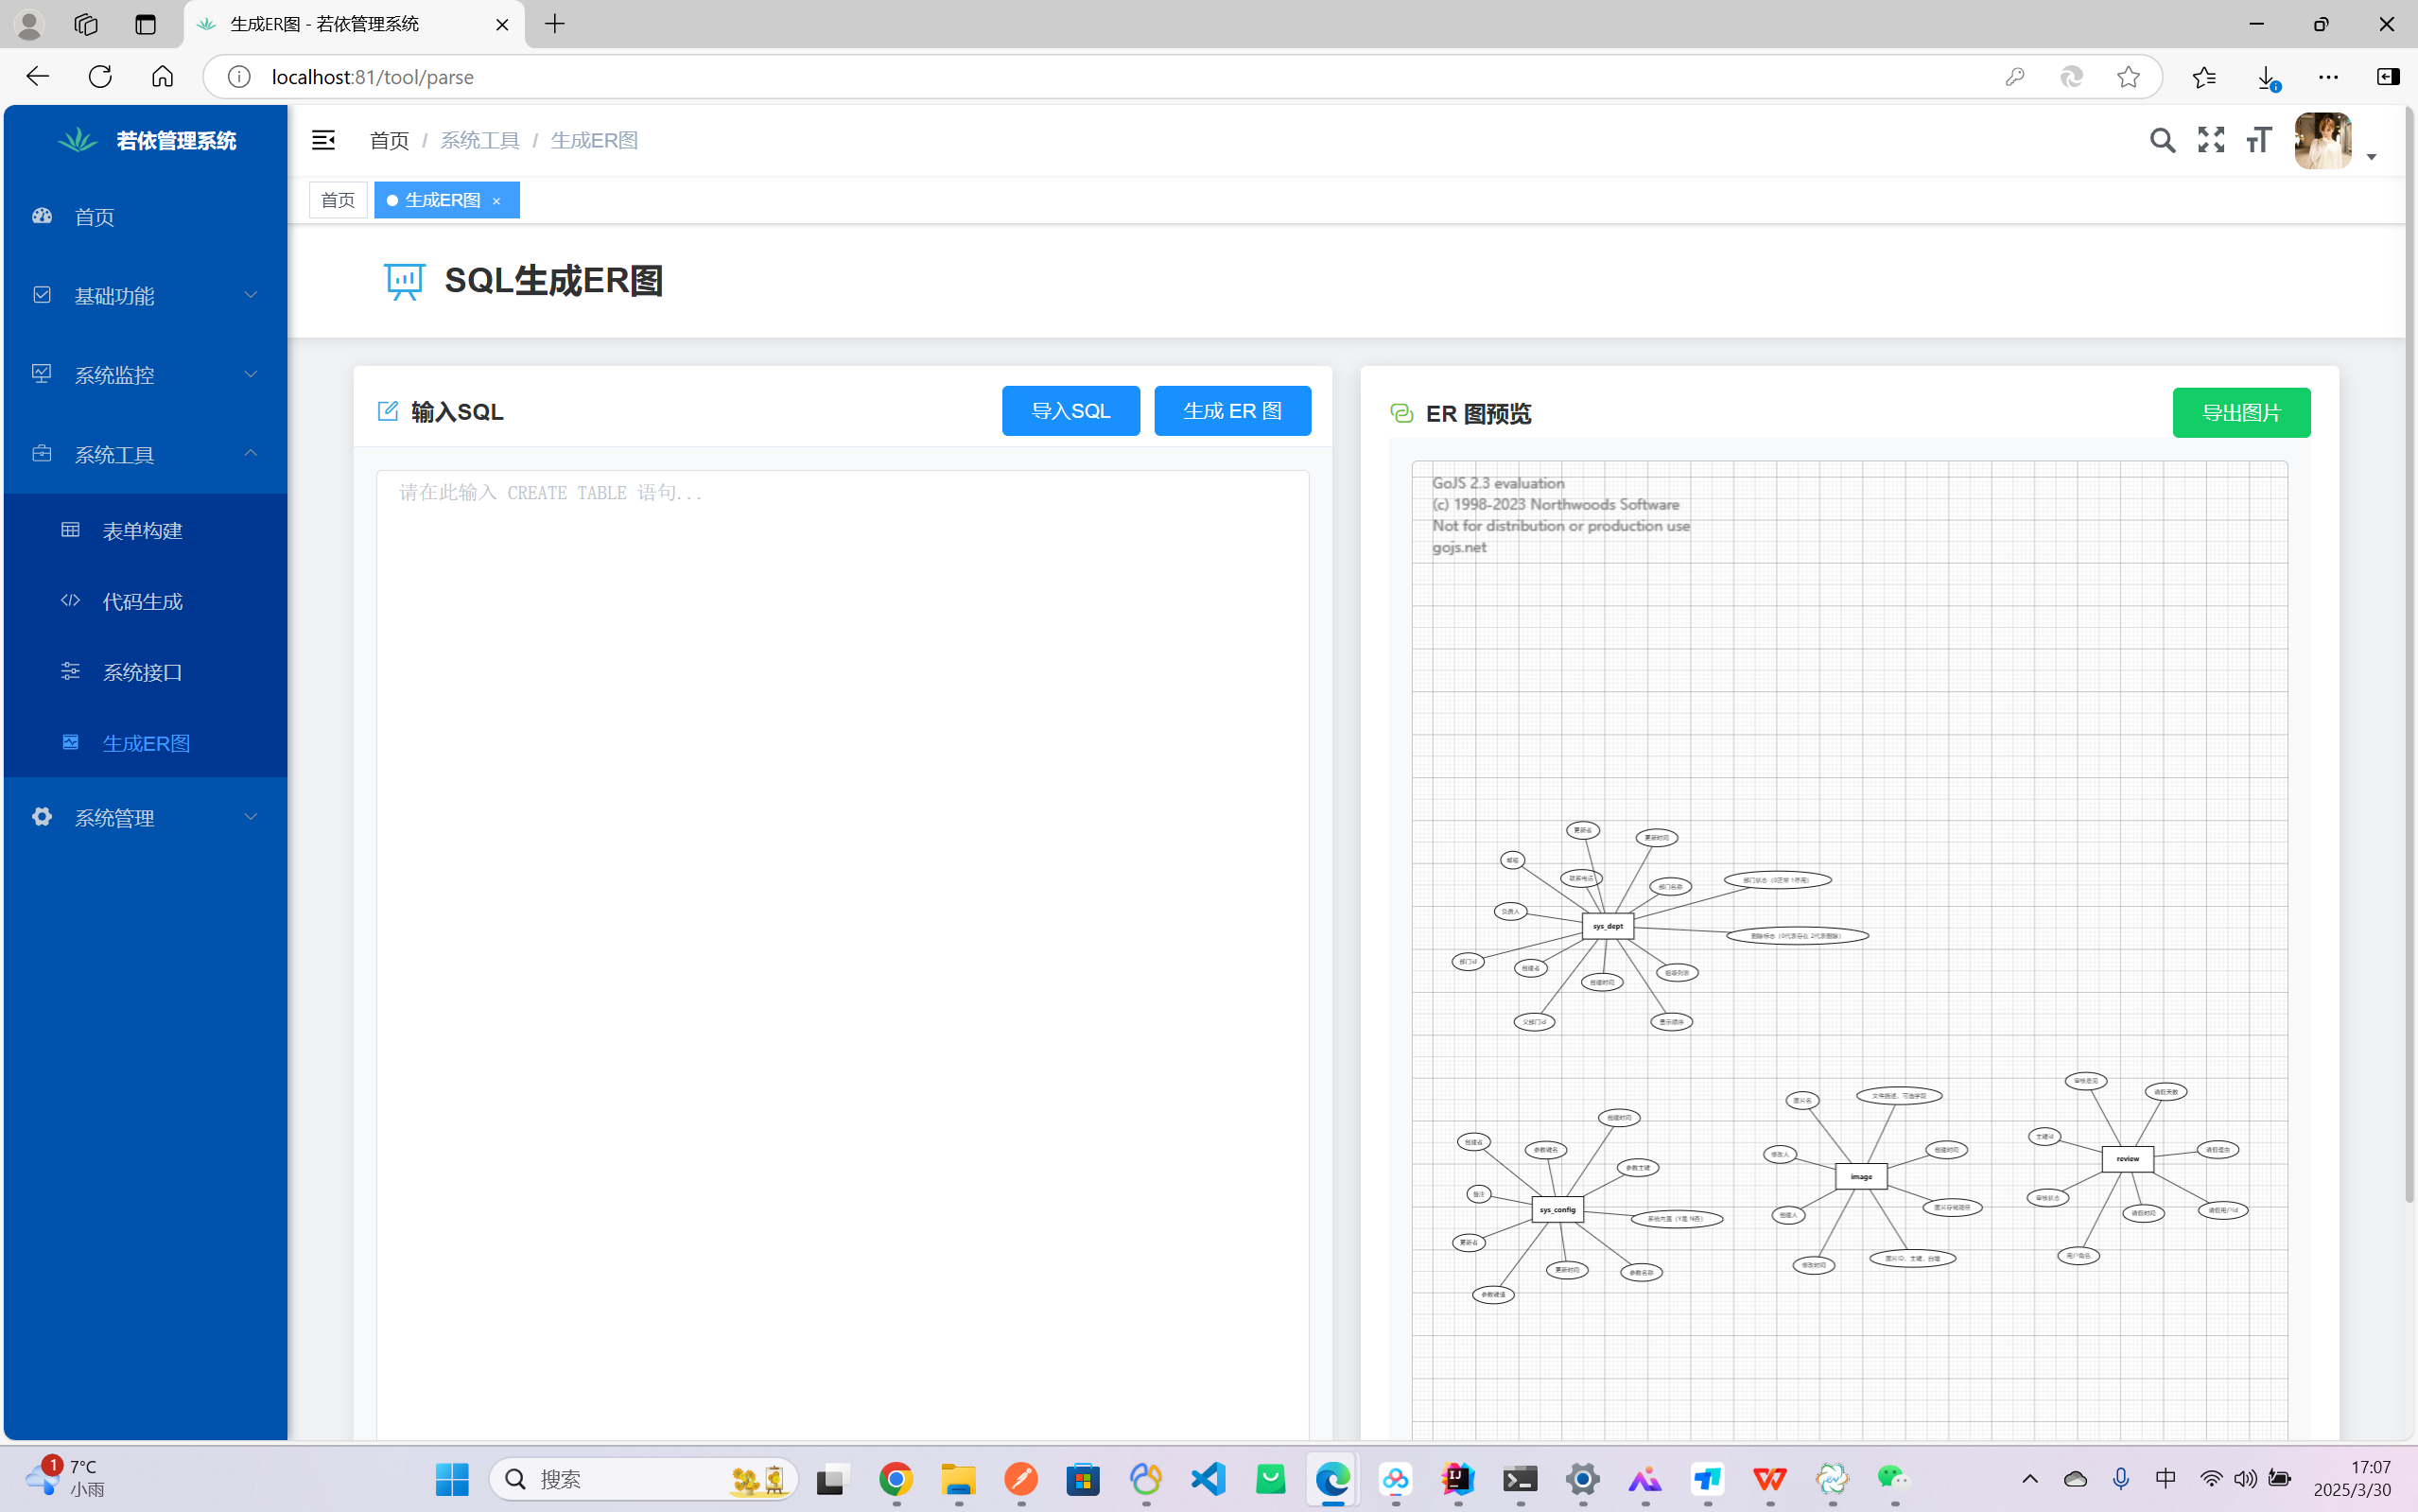Click the user avatar in header

(2322, 141)
